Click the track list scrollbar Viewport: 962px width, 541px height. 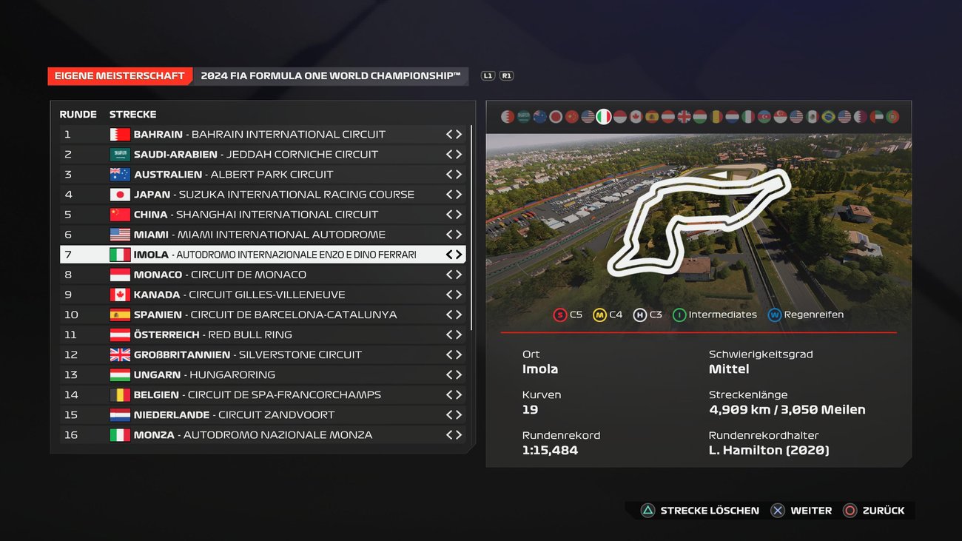pyautogui.click(x=471, y=228)
